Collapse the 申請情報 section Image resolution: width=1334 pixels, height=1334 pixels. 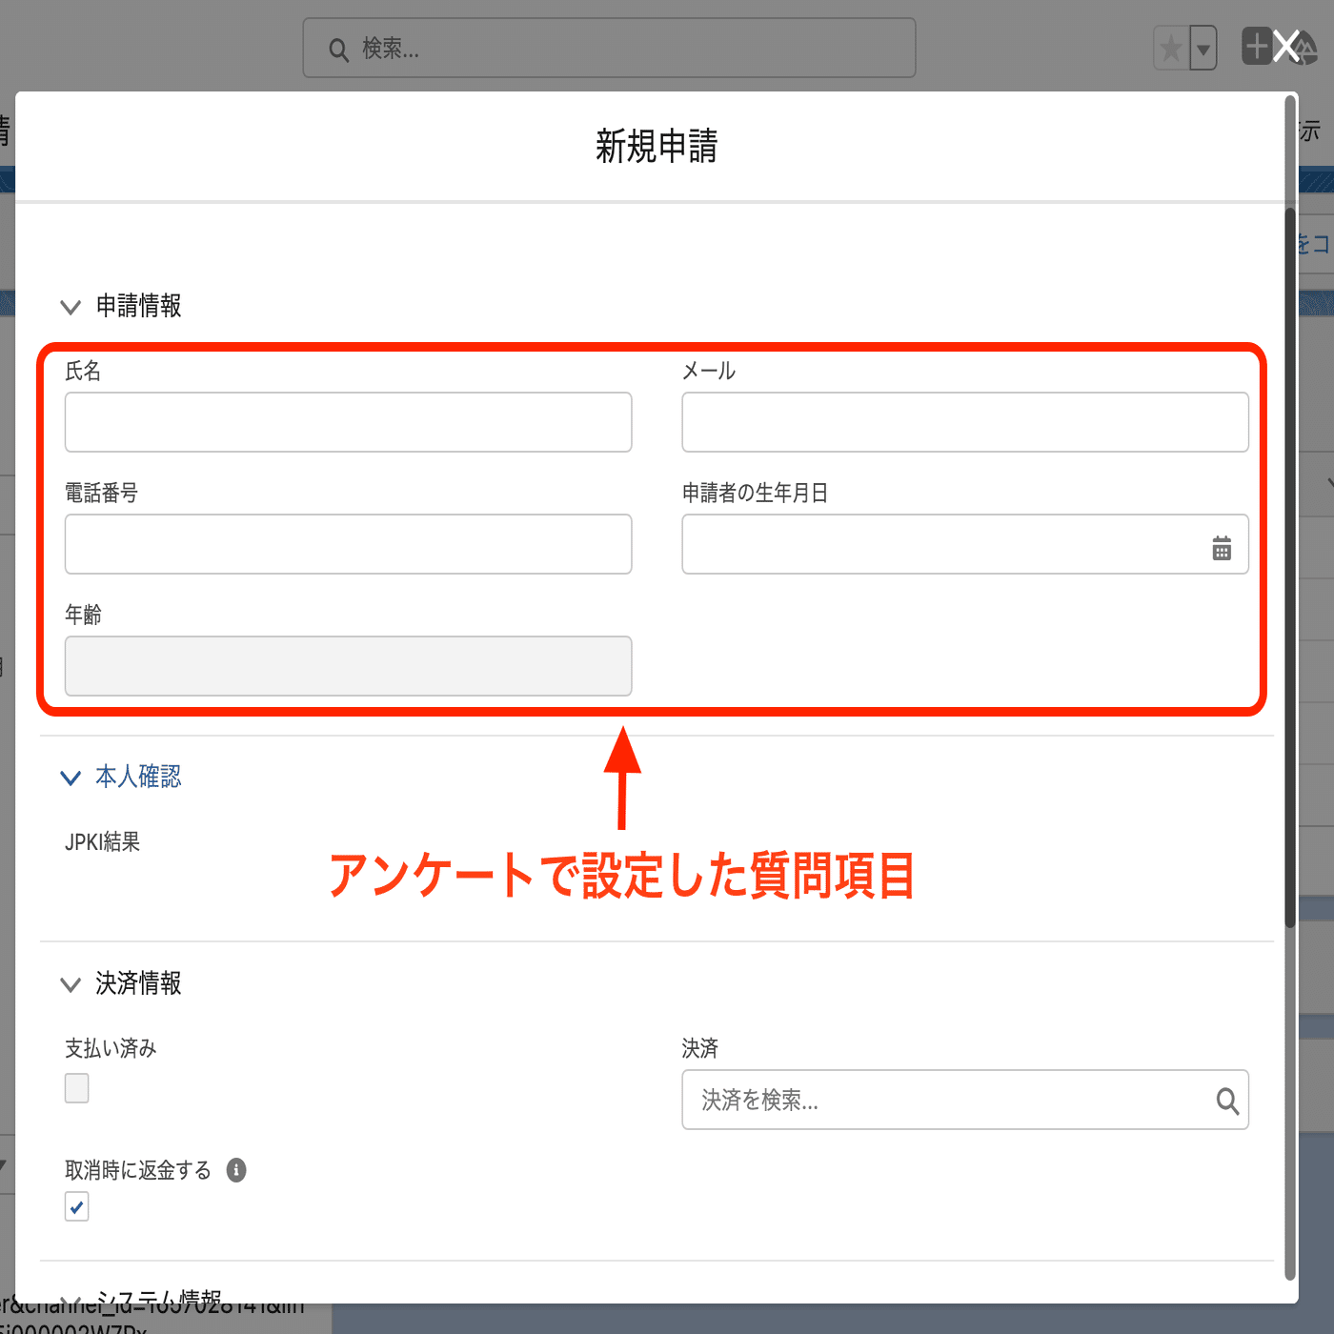(71, 306)
